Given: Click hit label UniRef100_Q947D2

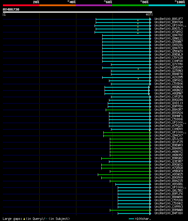Looking at the screenshot, I should click(169, 35).
